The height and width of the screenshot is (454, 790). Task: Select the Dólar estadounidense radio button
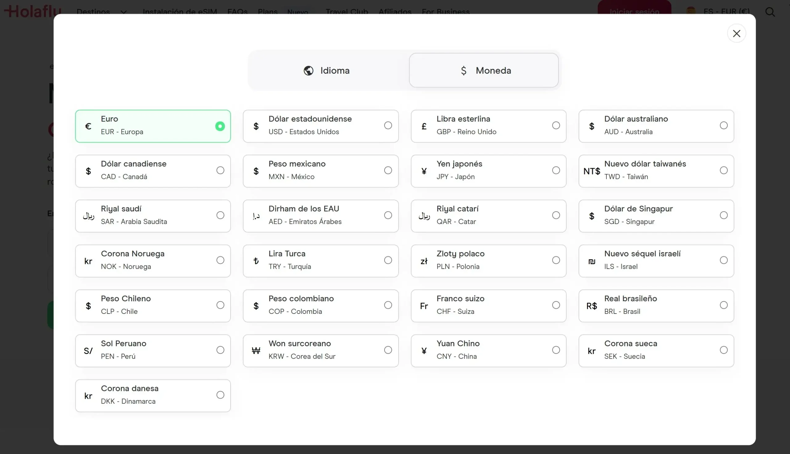coord(388,125)
